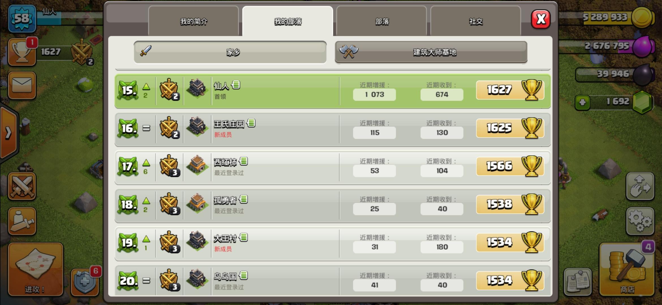Open the 部落 tab
This screenshot has width=662, height=305.
click(382, 21)
